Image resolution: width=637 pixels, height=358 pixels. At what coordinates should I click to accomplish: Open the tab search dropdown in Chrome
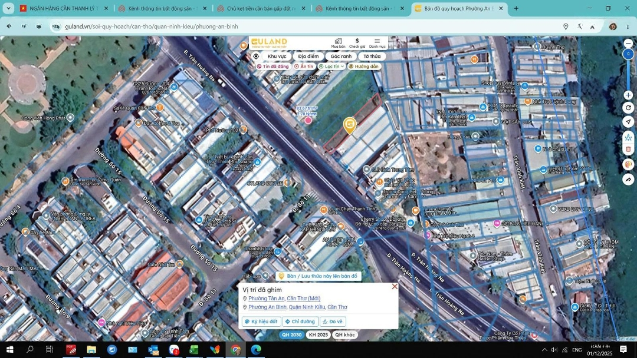pyautogui.click(x=8, y=8)
